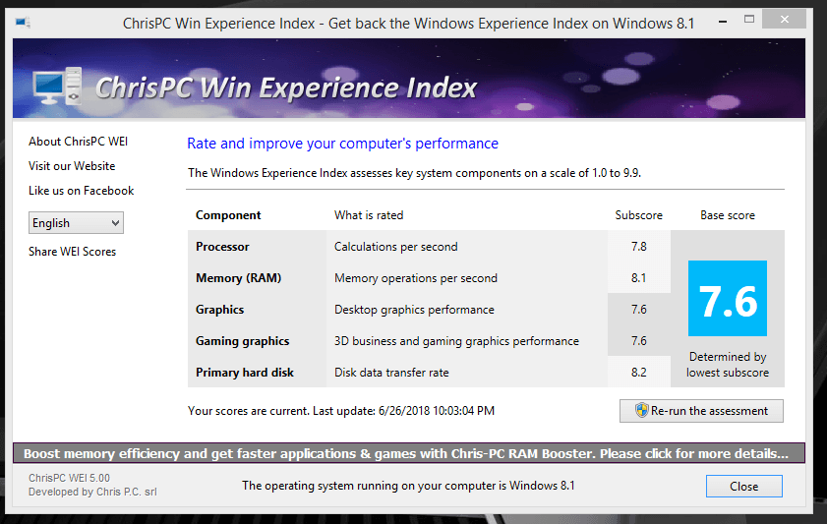Click the blue 7.6 base score tile

pos(727,299)
